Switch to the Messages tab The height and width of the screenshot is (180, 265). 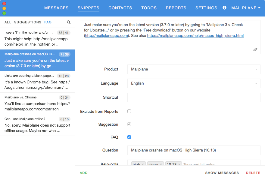[x=56, y=8]
